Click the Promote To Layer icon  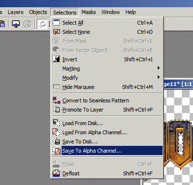(x=56, y=110)
